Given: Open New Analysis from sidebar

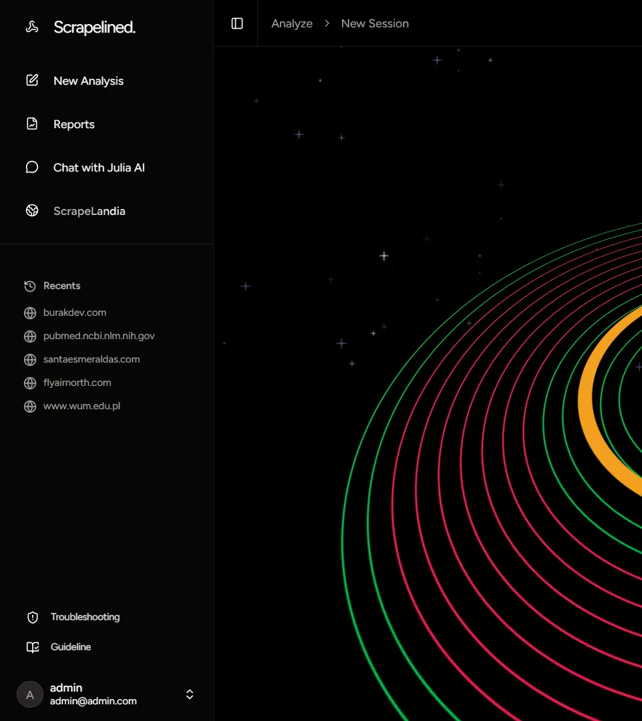Looking at the screenshot, I should tap(88, 81).
